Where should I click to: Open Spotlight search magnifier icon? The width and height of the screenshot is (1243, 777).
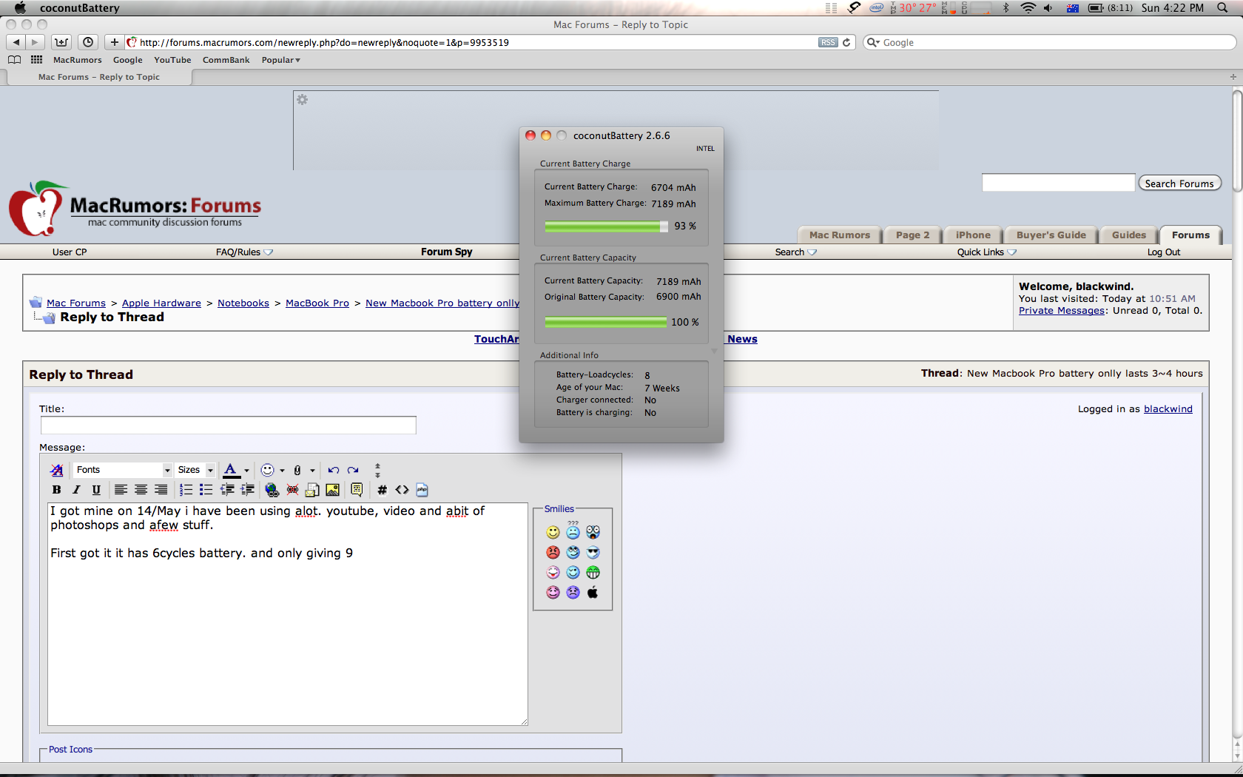1222,8
